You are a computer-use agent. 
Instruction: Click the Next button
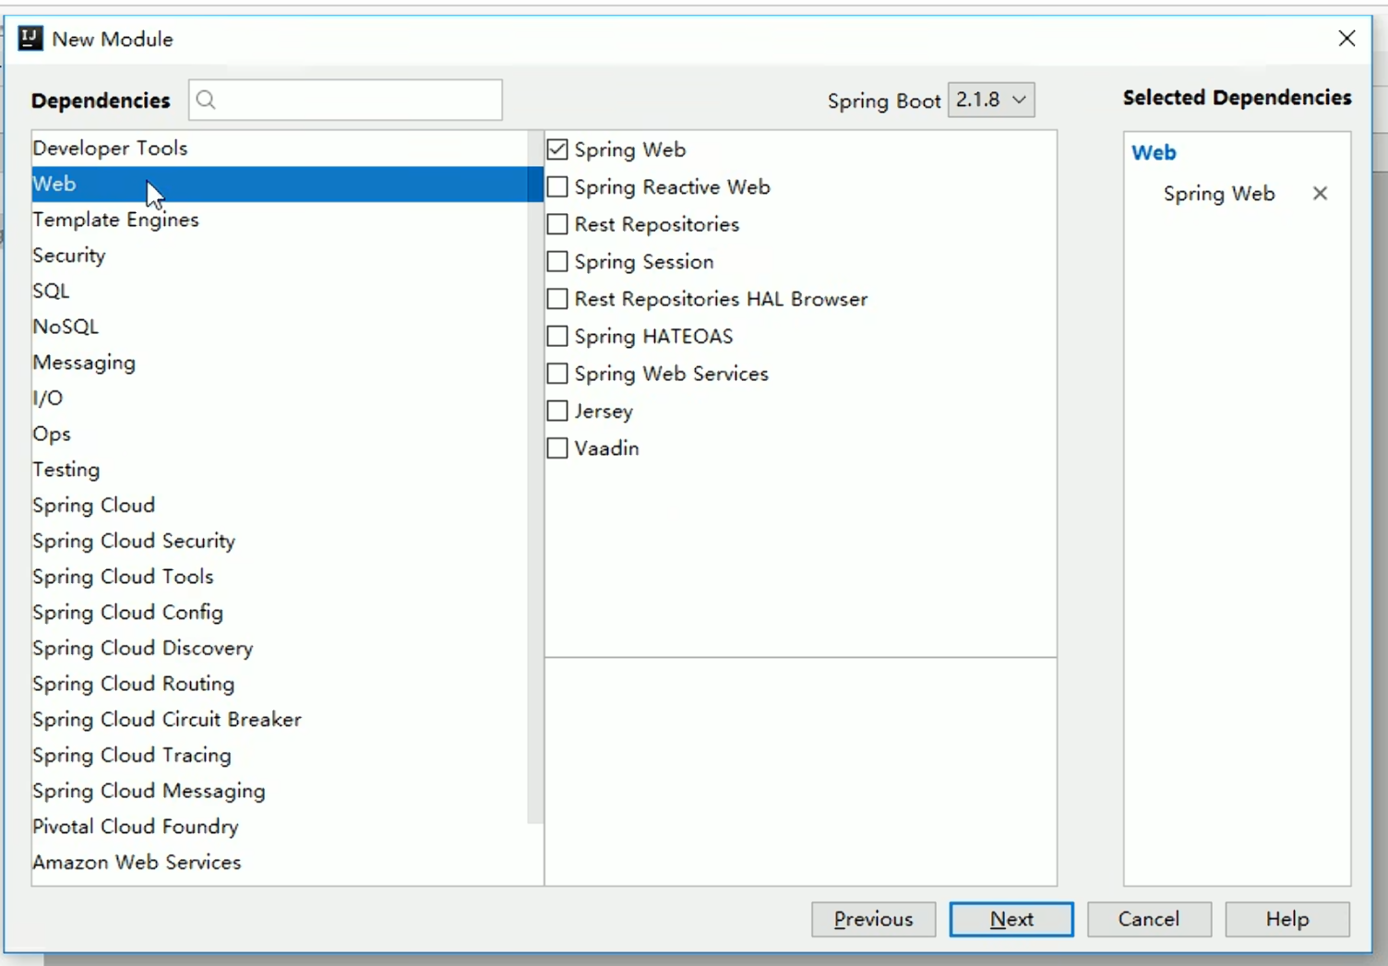point(1011,919)
